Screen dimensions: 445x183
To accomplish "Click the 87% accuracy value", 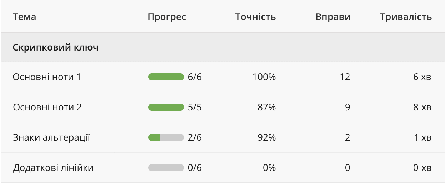I will [x=266, y=107].
